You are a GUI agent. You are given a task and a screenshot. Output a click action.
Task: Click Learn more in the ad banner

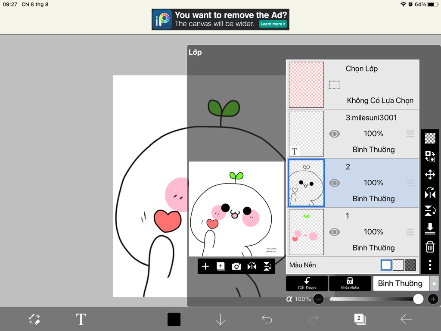pyautogui.click(x=273, y=24)
